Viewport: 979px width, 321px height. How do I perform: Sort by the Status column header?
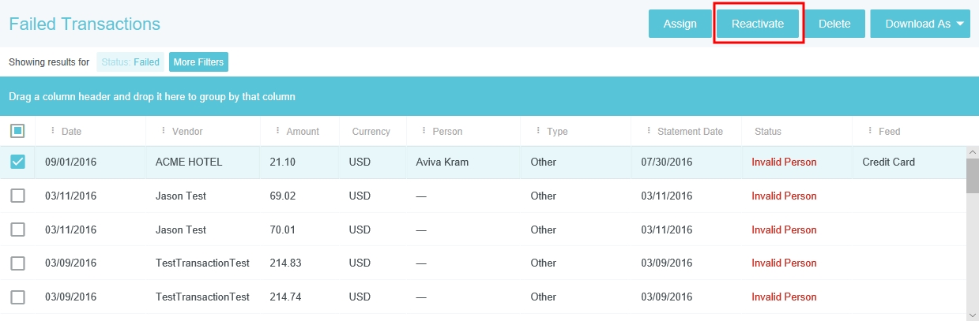pos(768,132)
